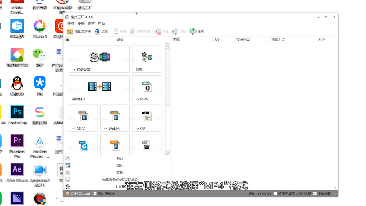Open the 视频合并 video joiner

(99, 89)
